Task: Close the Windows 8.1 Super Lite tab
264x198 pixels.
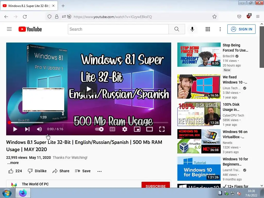Action: [53, 6]
